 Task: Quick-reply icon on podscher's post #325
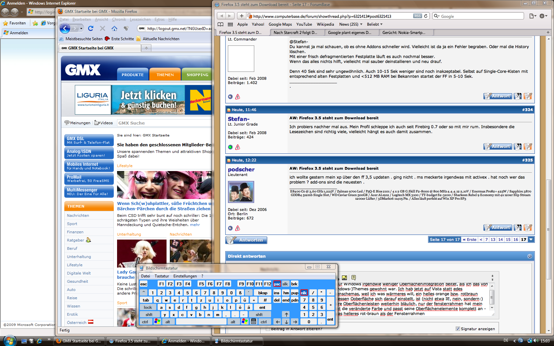(528, 227)
